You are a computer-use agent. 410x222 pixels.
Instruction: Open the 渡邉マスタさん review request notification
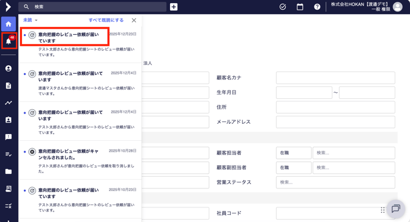click(x=80, y=82)
